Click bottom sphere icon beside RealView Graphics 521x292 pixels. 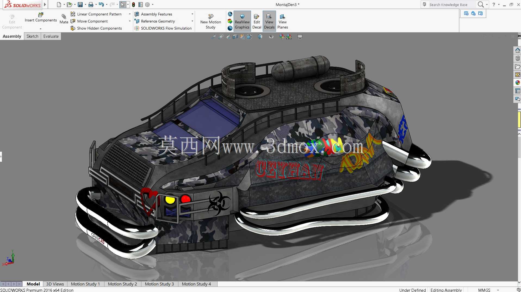pyautogui.click(x=230, y=28)
